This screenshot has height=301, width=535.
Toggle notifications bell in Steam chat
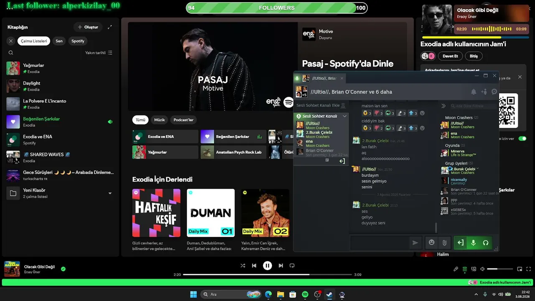(474, 92)
